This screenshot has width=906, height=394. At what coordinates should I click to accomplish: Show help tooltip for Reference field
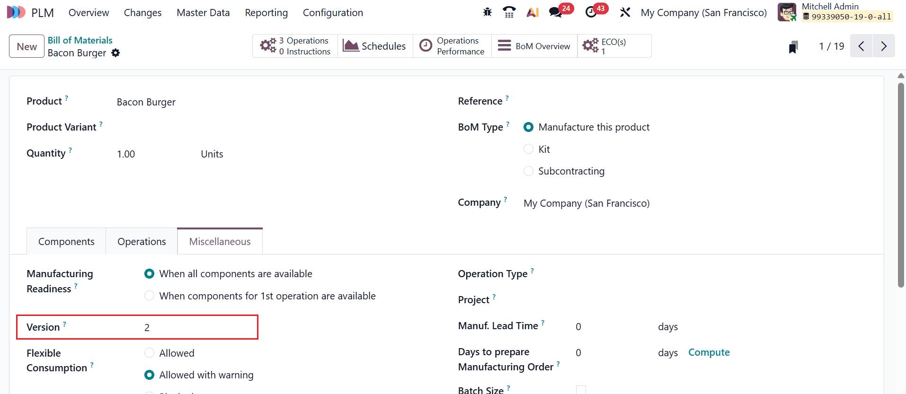(507, 98)
